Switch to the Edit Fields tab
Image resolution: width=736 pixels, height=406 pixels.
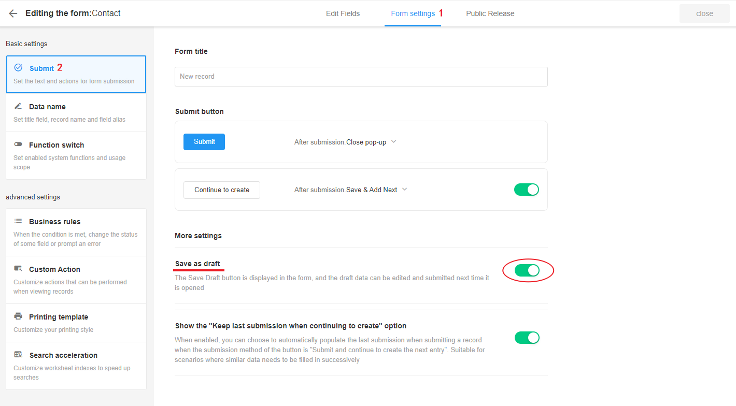(x=343, y=13)
